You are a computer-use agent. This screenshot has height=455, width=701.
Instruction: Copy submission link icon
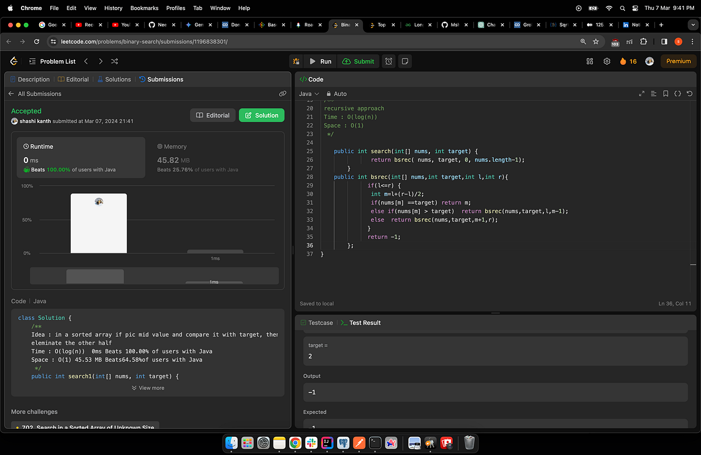283,93
